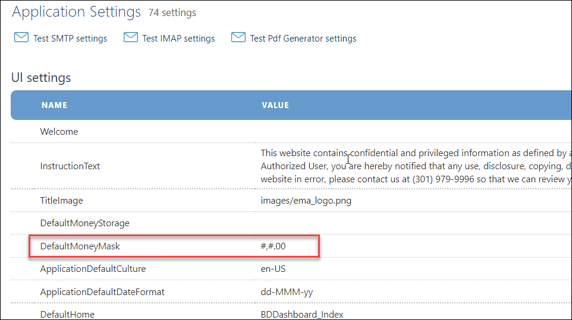Click the Test SMTP settings envelope icon

pos(21,38)
